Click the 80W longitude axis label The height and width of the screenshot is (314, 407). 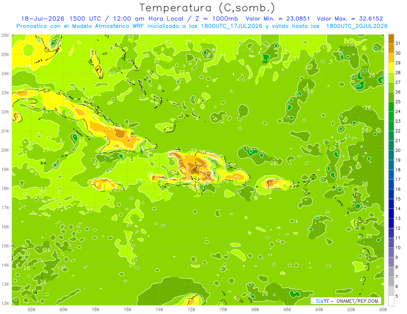[63, 309]
